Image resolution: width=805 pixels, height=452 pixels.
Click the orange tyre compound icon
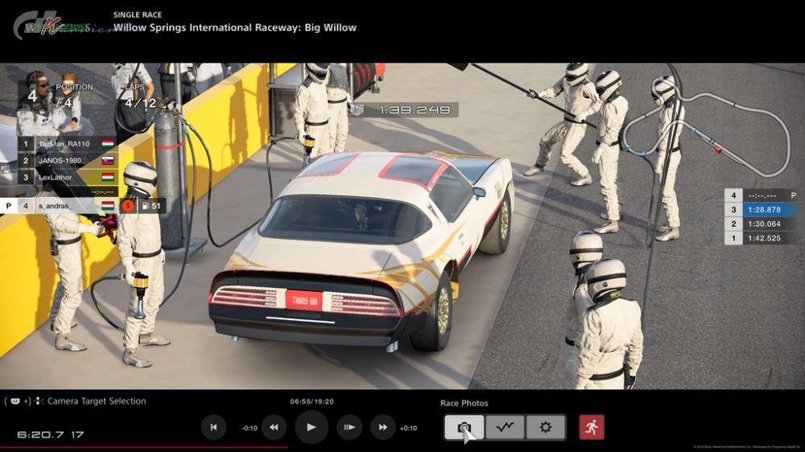[128, 206]
